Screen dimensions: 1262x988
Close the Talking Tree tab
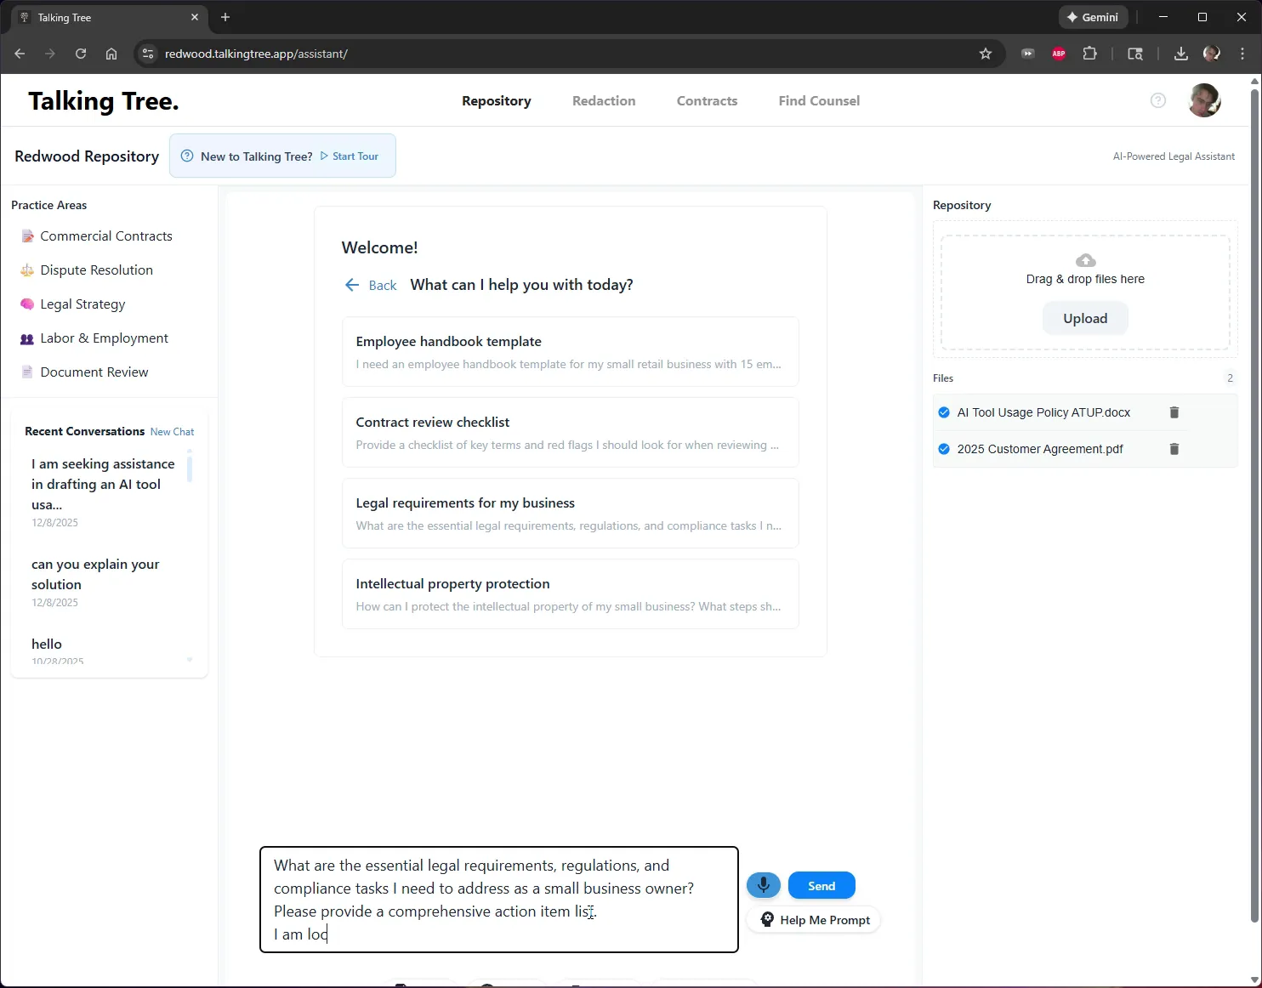tap(195, 17)
